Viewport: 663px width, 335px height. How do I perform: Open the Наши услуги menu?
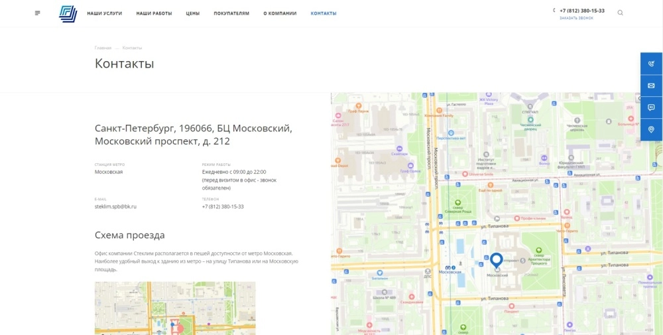click(x=105, y=13)
